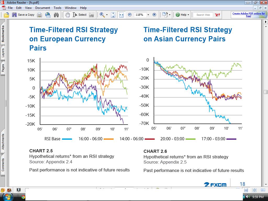This screenshot has width=268, height=201.
Task: Toggle Fit Width view
Action: point(121,15)
